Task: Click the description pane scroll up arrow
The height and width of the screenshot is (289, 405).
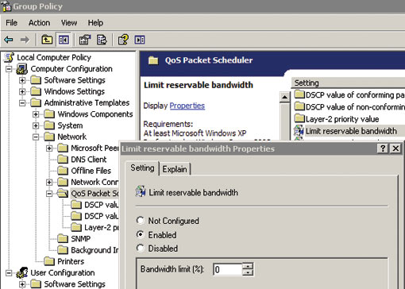Action: [x=284, y=97]
